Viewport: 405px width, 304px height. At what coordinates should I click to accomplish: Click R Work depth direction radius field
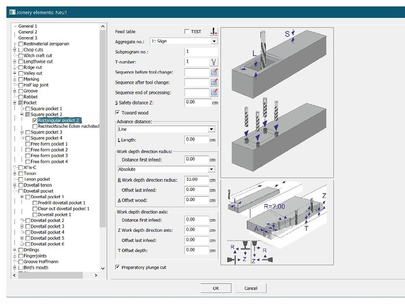pyautogui.click(x=197, y=180)
